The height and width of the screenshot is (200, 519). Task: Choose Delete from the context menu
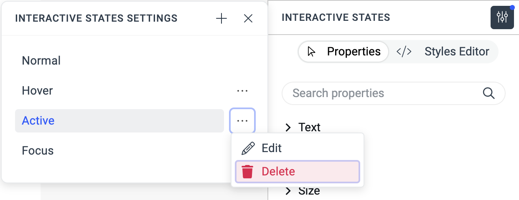(x=278, y=171)
